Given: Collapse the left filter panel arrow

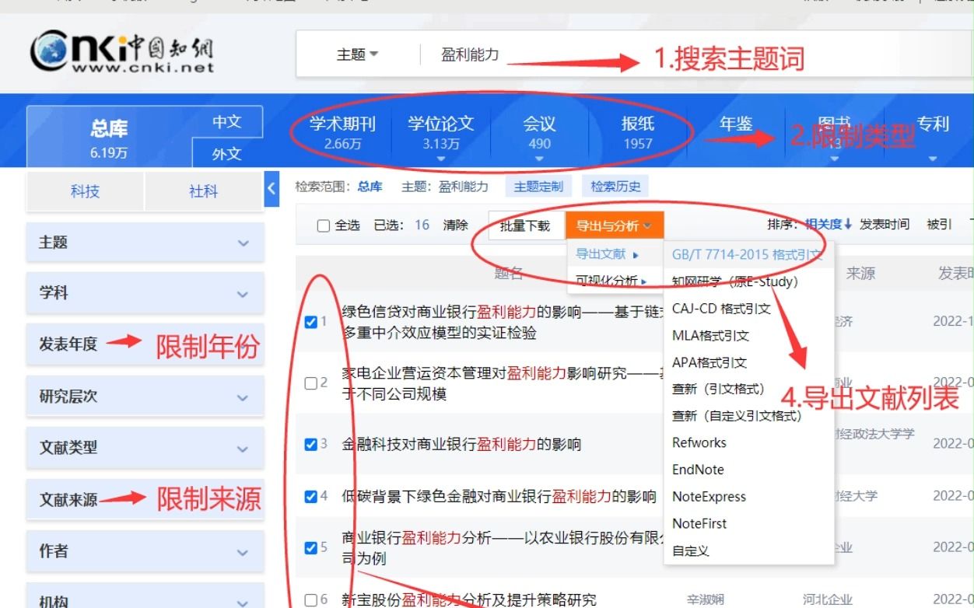Looking at the screenshot, I should pos(272,187).
